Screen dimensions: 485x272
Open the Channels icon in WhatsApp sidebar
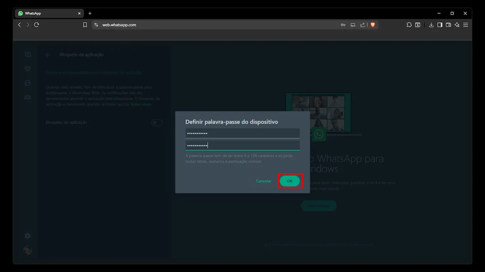[x=27, y=83]
